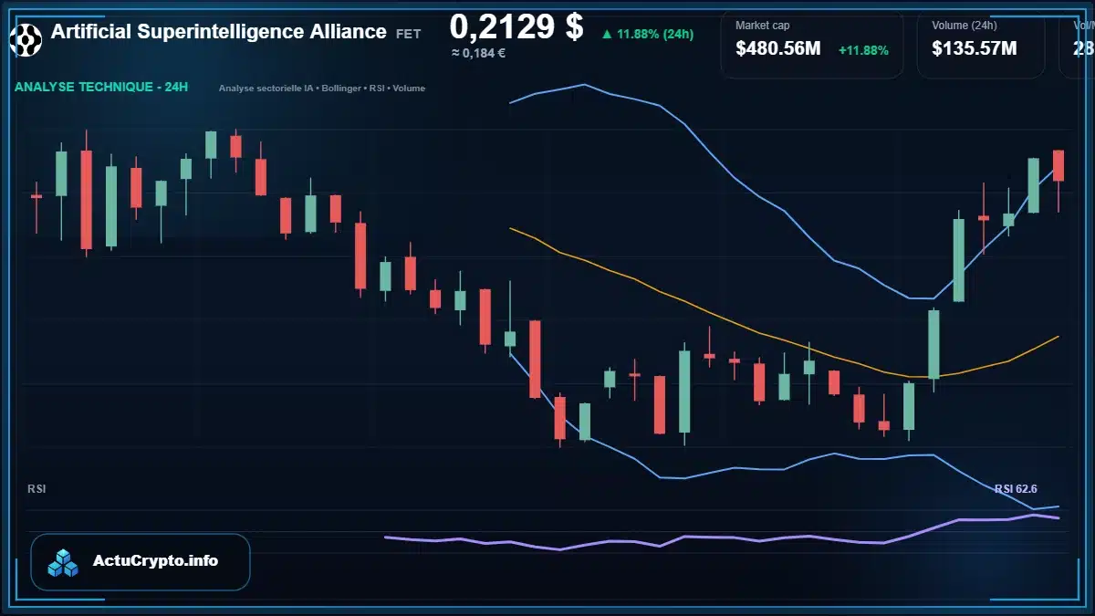Click the ActuCrypto cube logo icon

[63, 562]
